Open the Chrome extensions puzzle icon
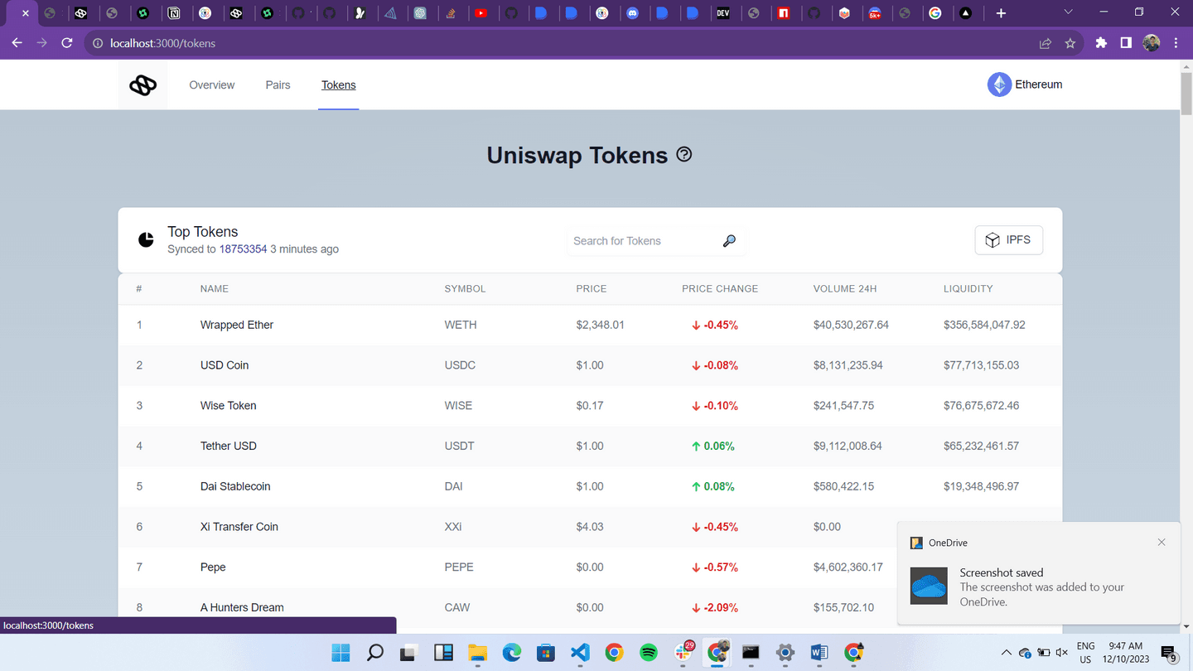 1101,43
